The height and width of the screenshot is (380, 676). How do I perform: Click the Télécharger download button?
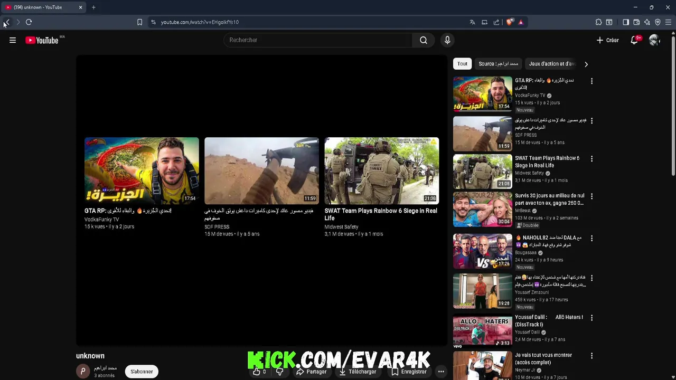[x=358, y=372]
